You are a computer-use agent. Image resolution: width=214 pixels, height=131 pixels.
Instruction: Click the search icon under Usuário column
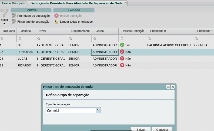[20, 39]
